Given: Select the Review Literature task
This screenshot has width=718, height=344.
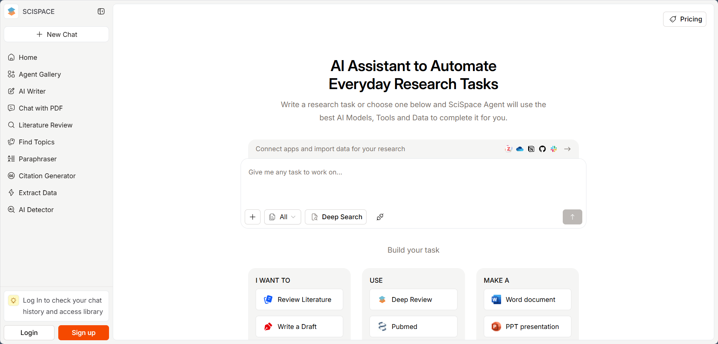Looking at the screenshot, I should click(x=299, y=300).
